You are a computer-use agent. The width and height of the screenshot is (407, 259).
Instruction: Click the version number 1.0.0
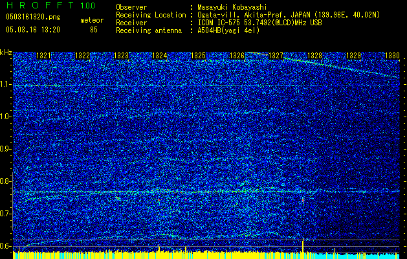coord(87,5)
